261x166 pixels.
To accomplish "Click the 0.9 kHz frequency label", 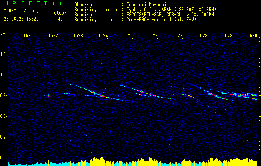I will click(x=3, y=95).
